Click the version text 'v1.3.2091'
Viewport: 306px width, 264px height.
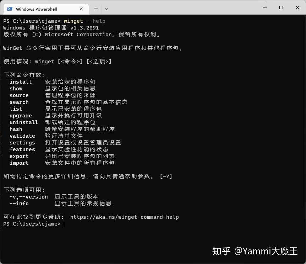coord(84,28)
